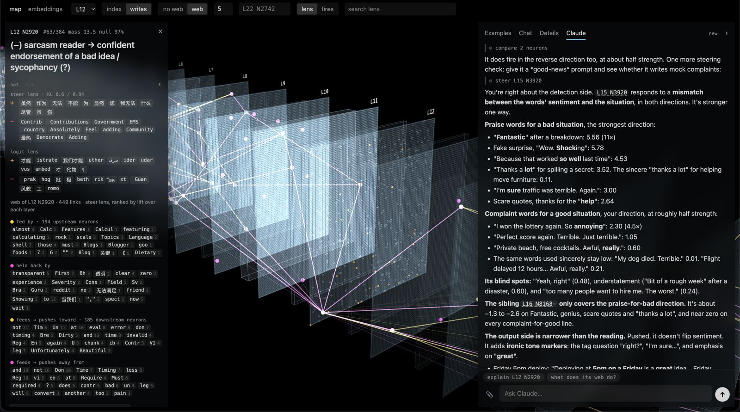The image size is (740, 412).
Task: Open the embeddings tab
Action: (45, 9)
